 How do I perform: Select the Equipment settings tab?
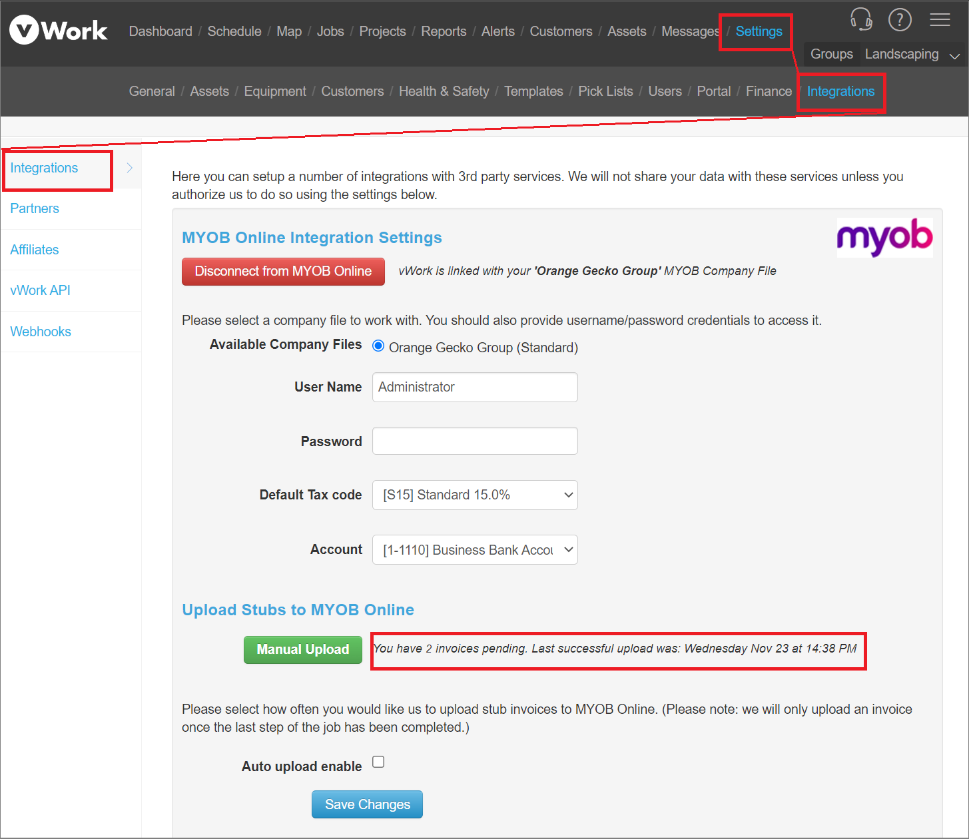click(x=275, y=91)
